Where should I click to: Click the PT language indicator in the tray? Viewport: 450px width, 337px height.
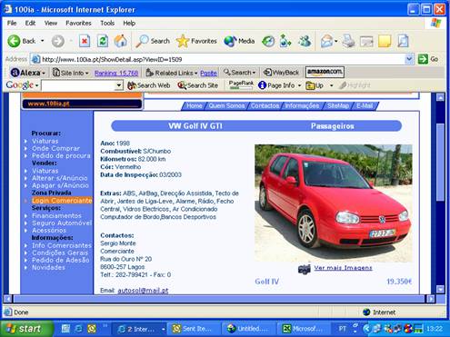[x=342, y=329]
